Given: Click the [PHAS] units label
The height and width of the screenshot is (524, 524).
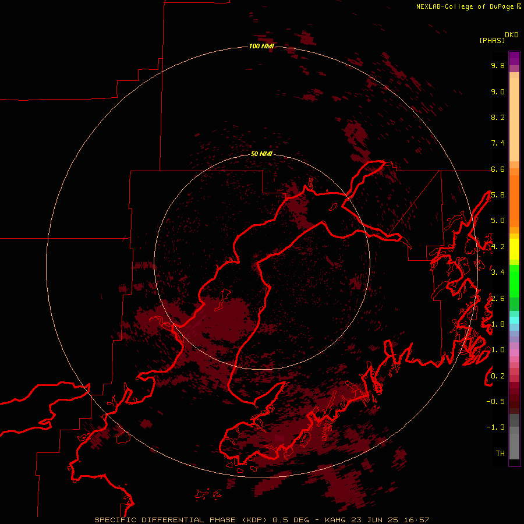Looking at the screenshot, I should 492,40.
